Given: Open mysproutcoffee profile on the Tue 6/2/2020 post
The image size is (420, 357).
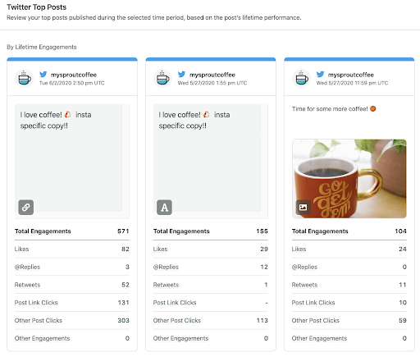Looking at the screenshot, I should (74, 75).
